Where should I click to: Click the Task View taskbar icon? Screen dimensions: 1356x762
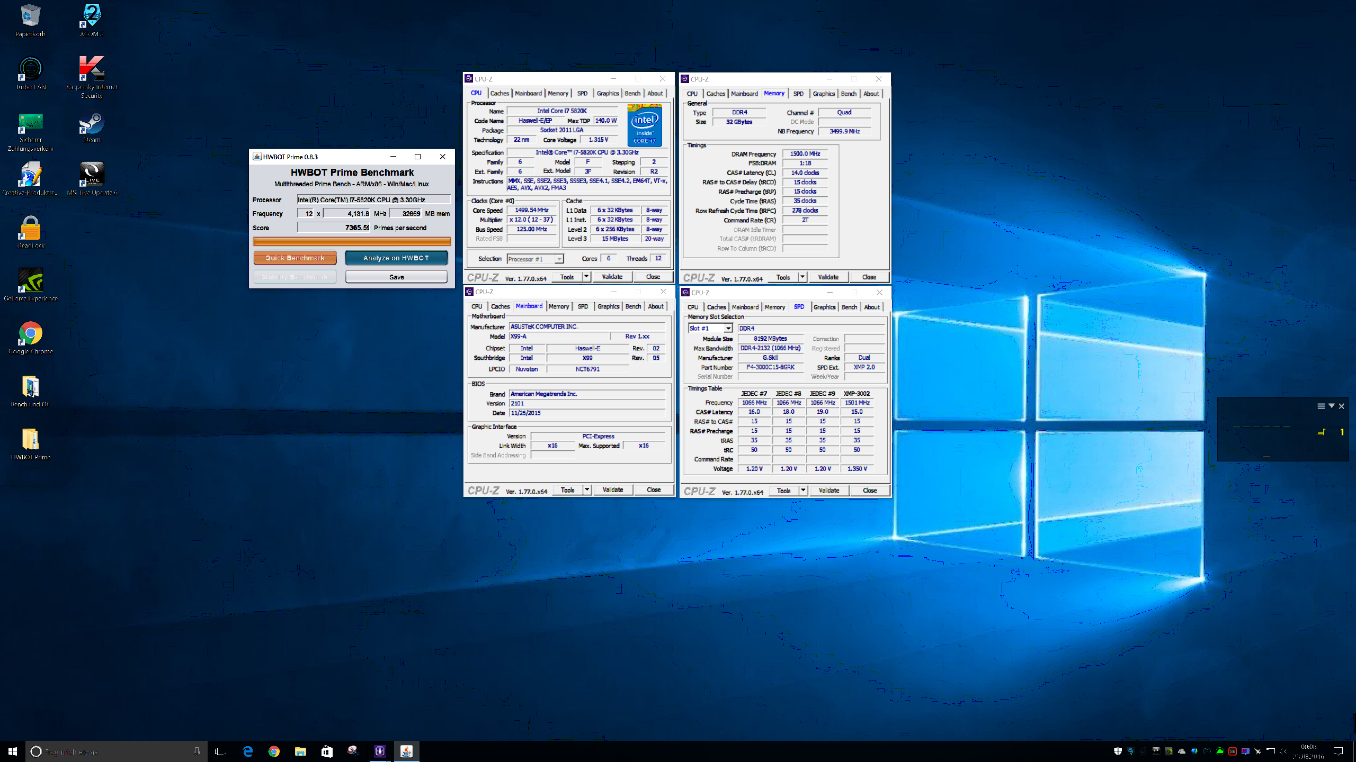(220, 751)
